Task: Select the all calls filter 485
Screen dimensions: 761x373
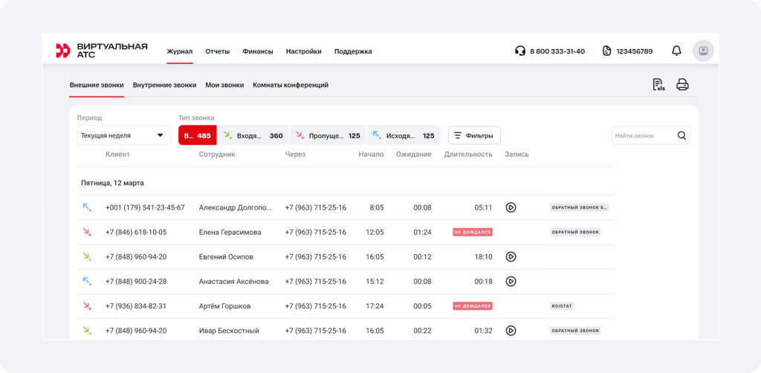Action: click(x=198, y=135)
